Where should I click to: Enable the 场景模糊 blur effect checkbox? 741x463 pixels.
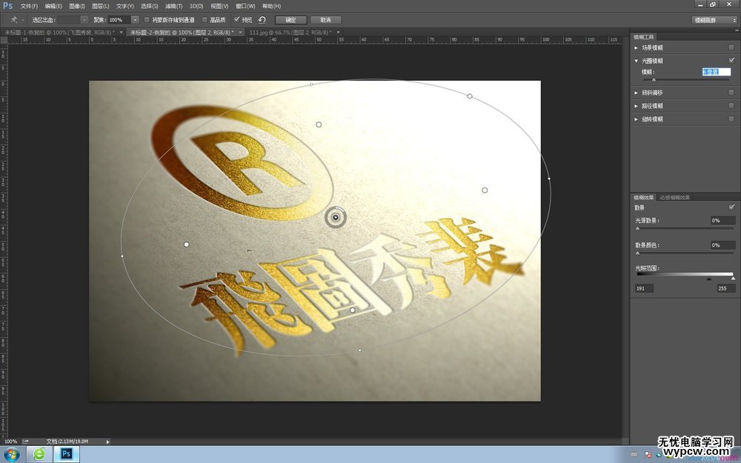pos(731,47)
